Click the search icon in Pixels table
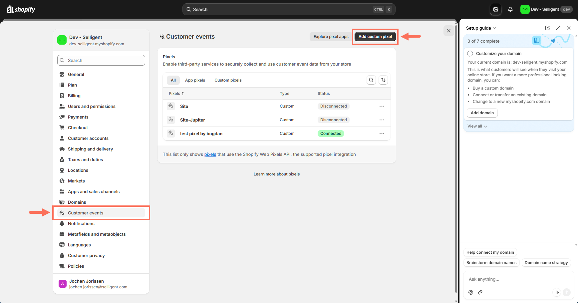The width and height of the screenshot is (578, 303). (x=371, y=80)
